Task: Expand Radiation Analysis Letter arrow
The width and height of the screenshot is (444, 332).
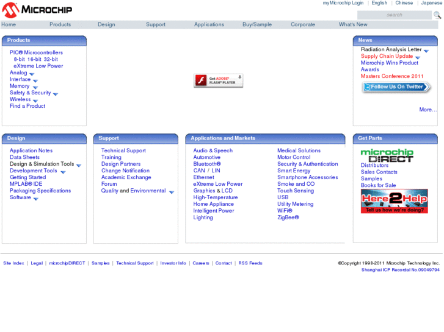Action: click(426, 51)
